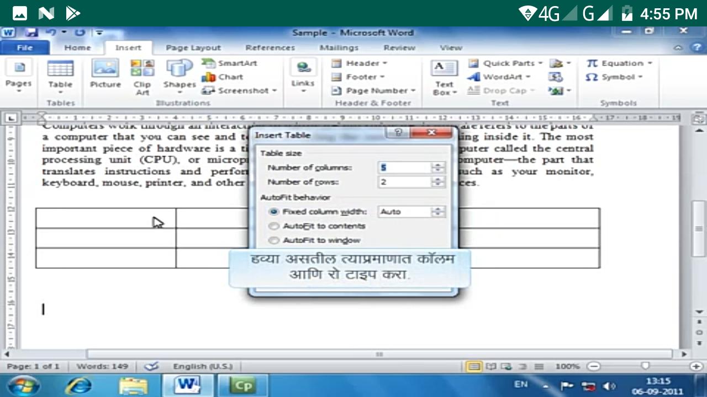Switch to Full Screen Reading view

pos(490,366)
